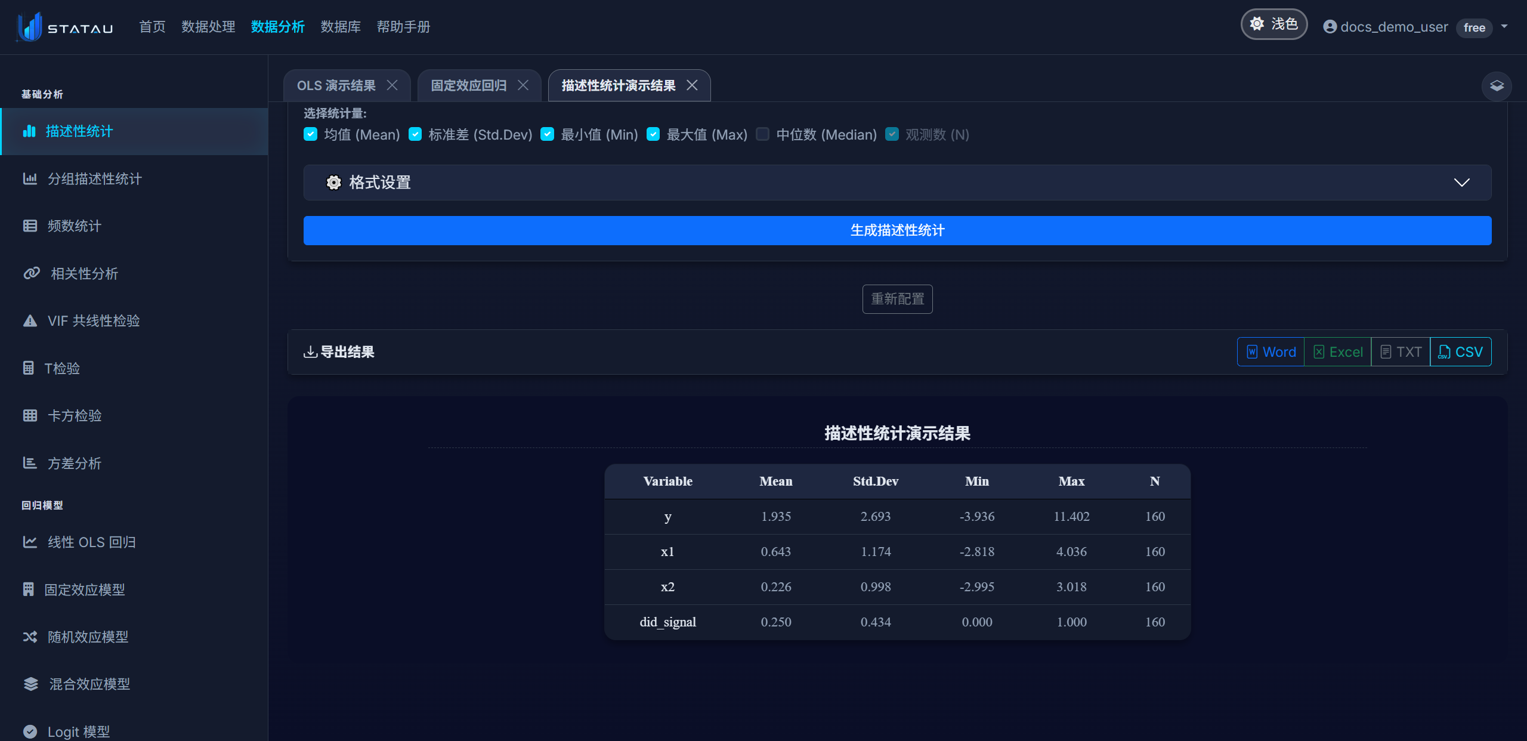Uncheck the 最小值 (Min) checkbox

547,134
